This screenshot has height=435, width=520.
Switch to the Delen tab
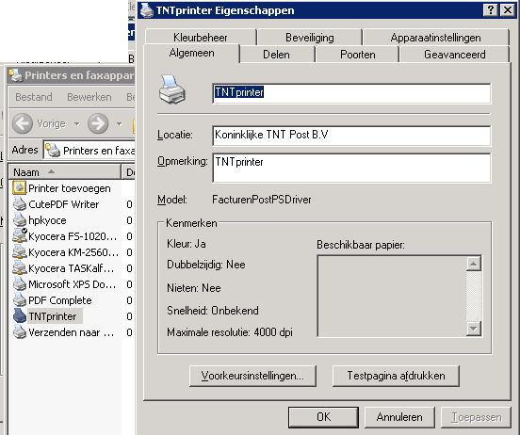[276, 55]
